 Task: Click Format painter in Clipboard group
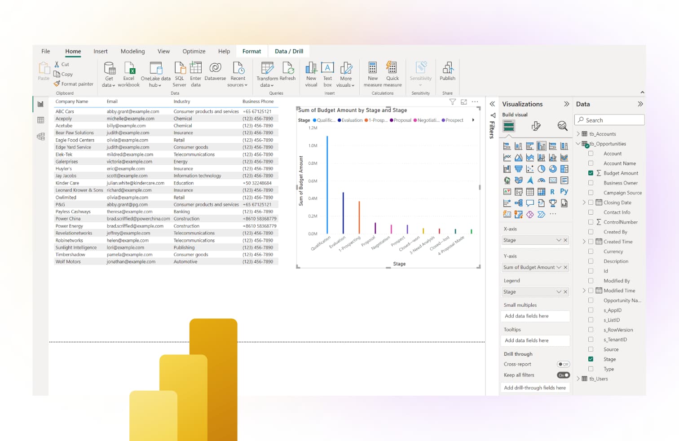pos(73,84)
